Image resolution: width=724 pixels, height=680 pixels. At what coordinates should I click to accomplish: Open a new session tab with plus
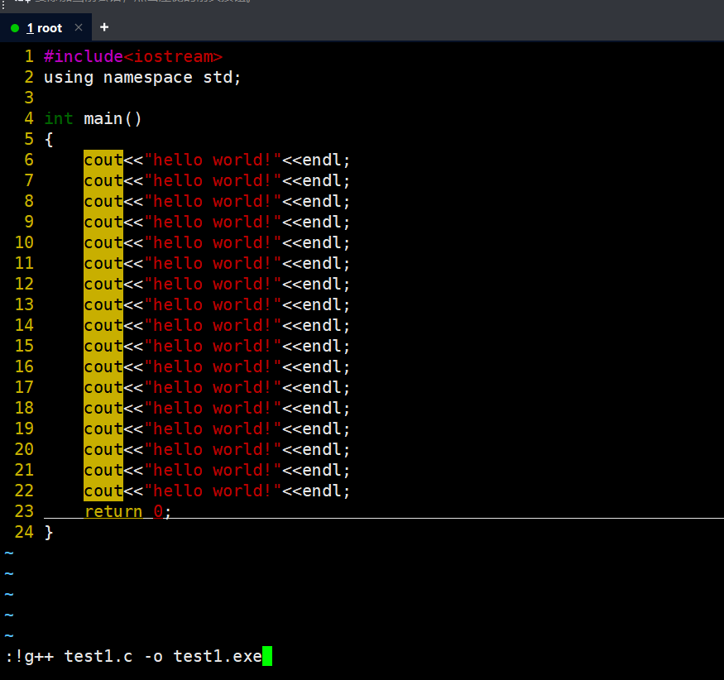click(x=104, y=27)
